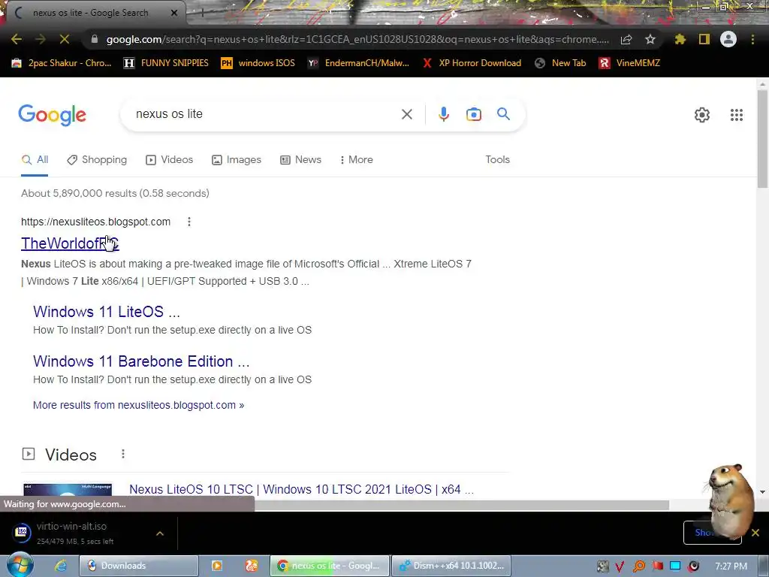The image size is (769, 577).
Task: Select the result URL text nexusliteos.blogspot.com
Action: tap(95, 222)
